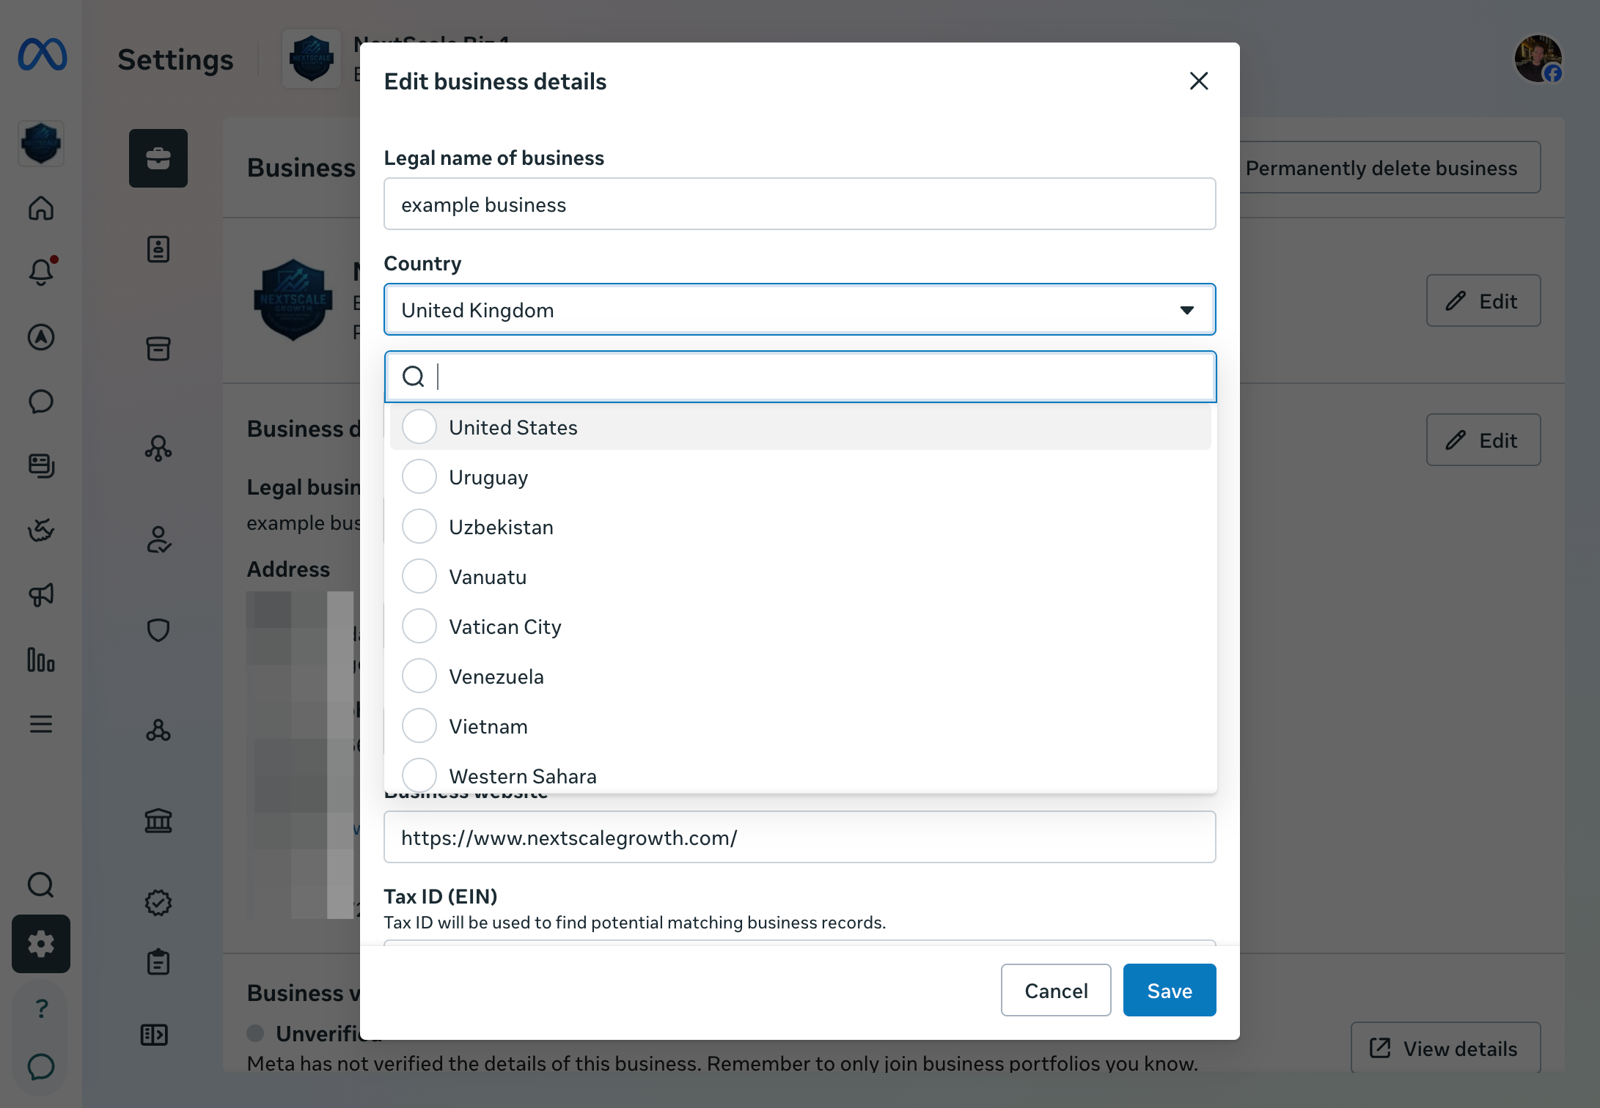Open the People badge icon in settings menu
The image size is (1600, 1108).
[158, 249]
